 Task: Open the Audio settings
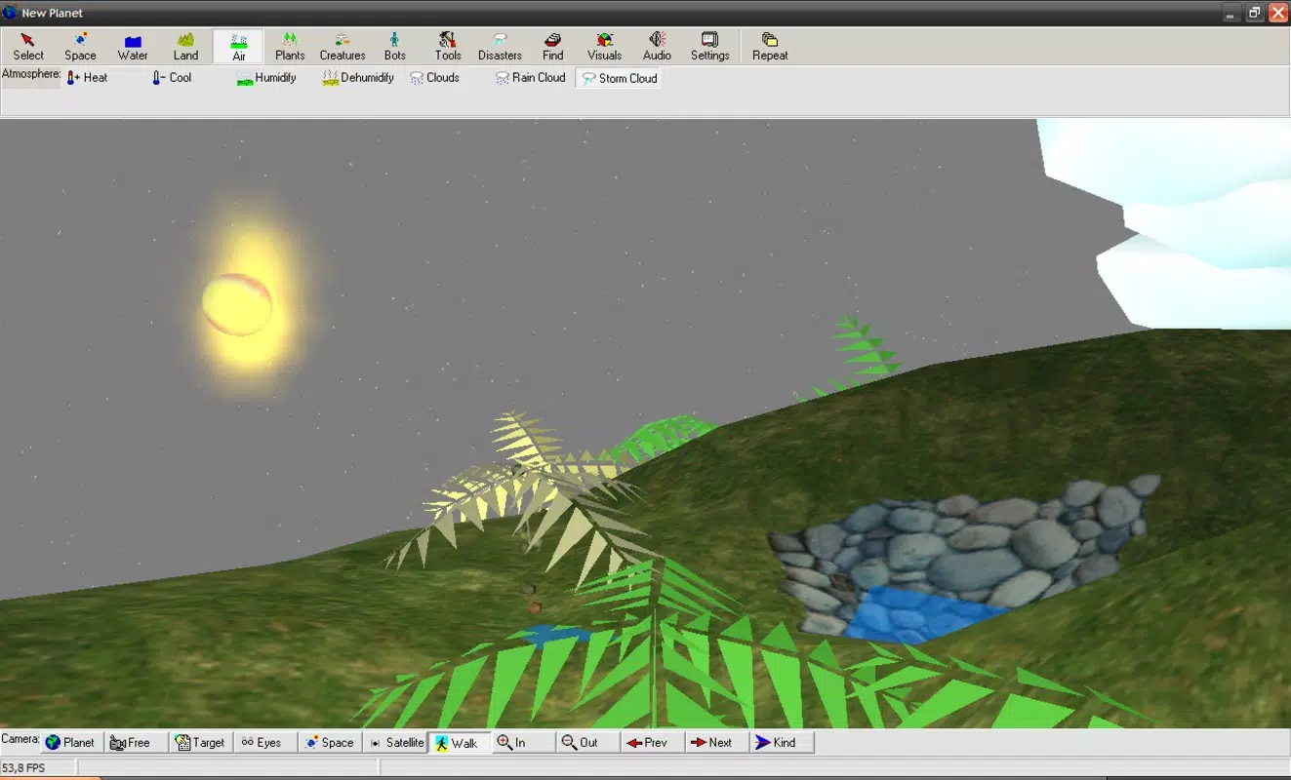click(x=657, y=47)
